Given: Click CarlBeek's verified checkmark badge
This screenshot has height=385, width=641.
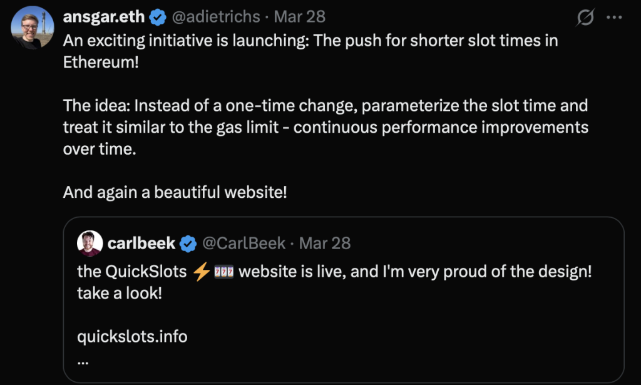Looking at the screenshot, I should (187, 244).
